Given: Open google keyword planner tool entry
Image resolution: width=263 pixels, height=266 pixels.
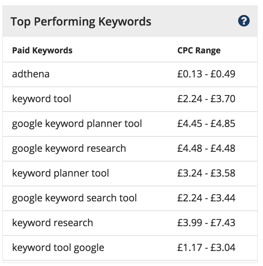Looking at the screenshot, I should 77,124.
